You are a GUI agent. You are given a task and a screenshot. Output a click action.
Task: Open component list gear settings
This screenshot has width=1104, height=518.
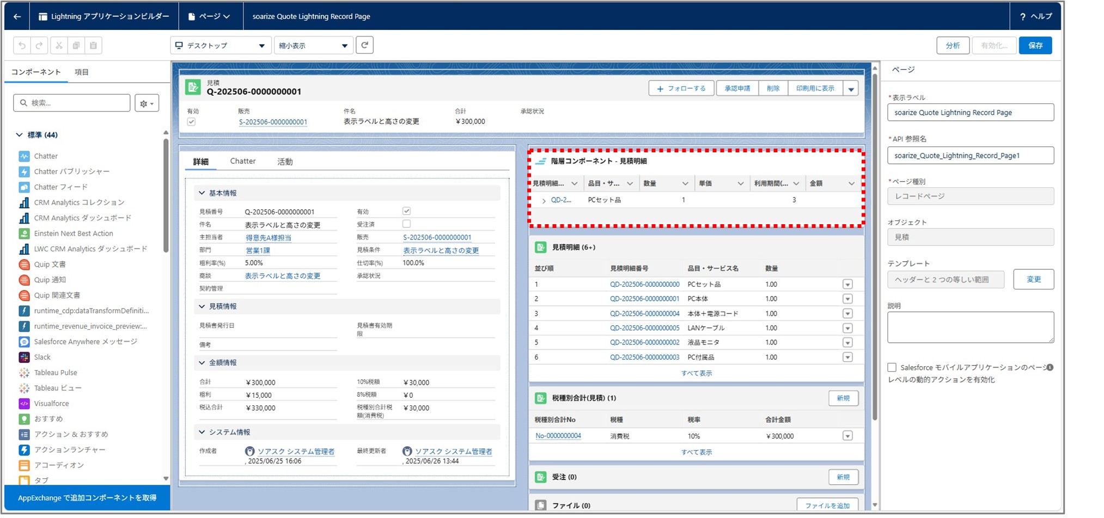coord(147,103)
